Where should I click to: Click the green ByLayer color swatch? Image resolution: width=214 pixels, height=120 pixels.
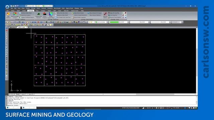(114, 22)
